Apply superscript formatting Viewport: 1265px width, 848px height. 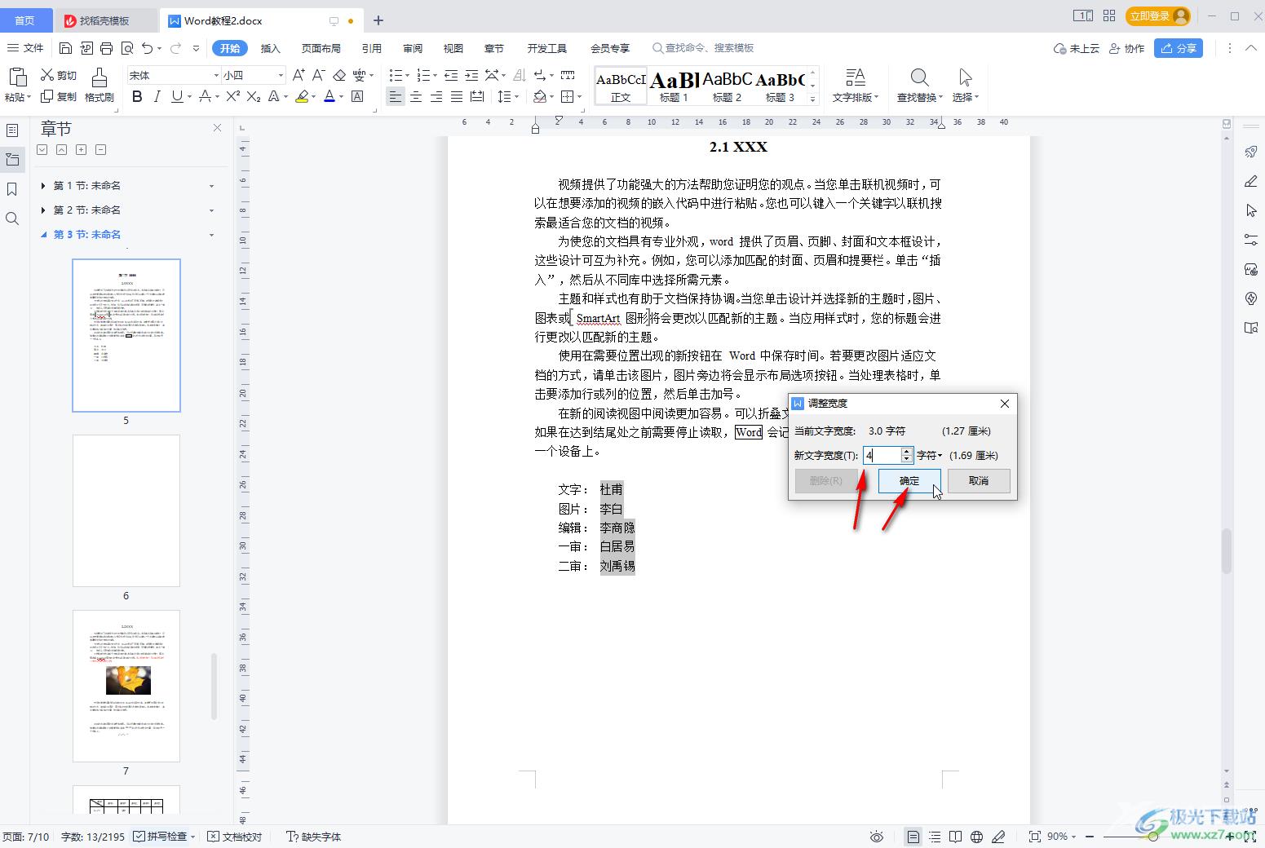click(232, 96)
